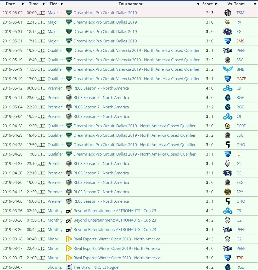Sort table by Score column arrows
The height and width of the screenshot is (270, 258).
pos(216,4)
